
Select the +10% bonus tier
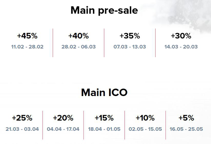(145, 118)
